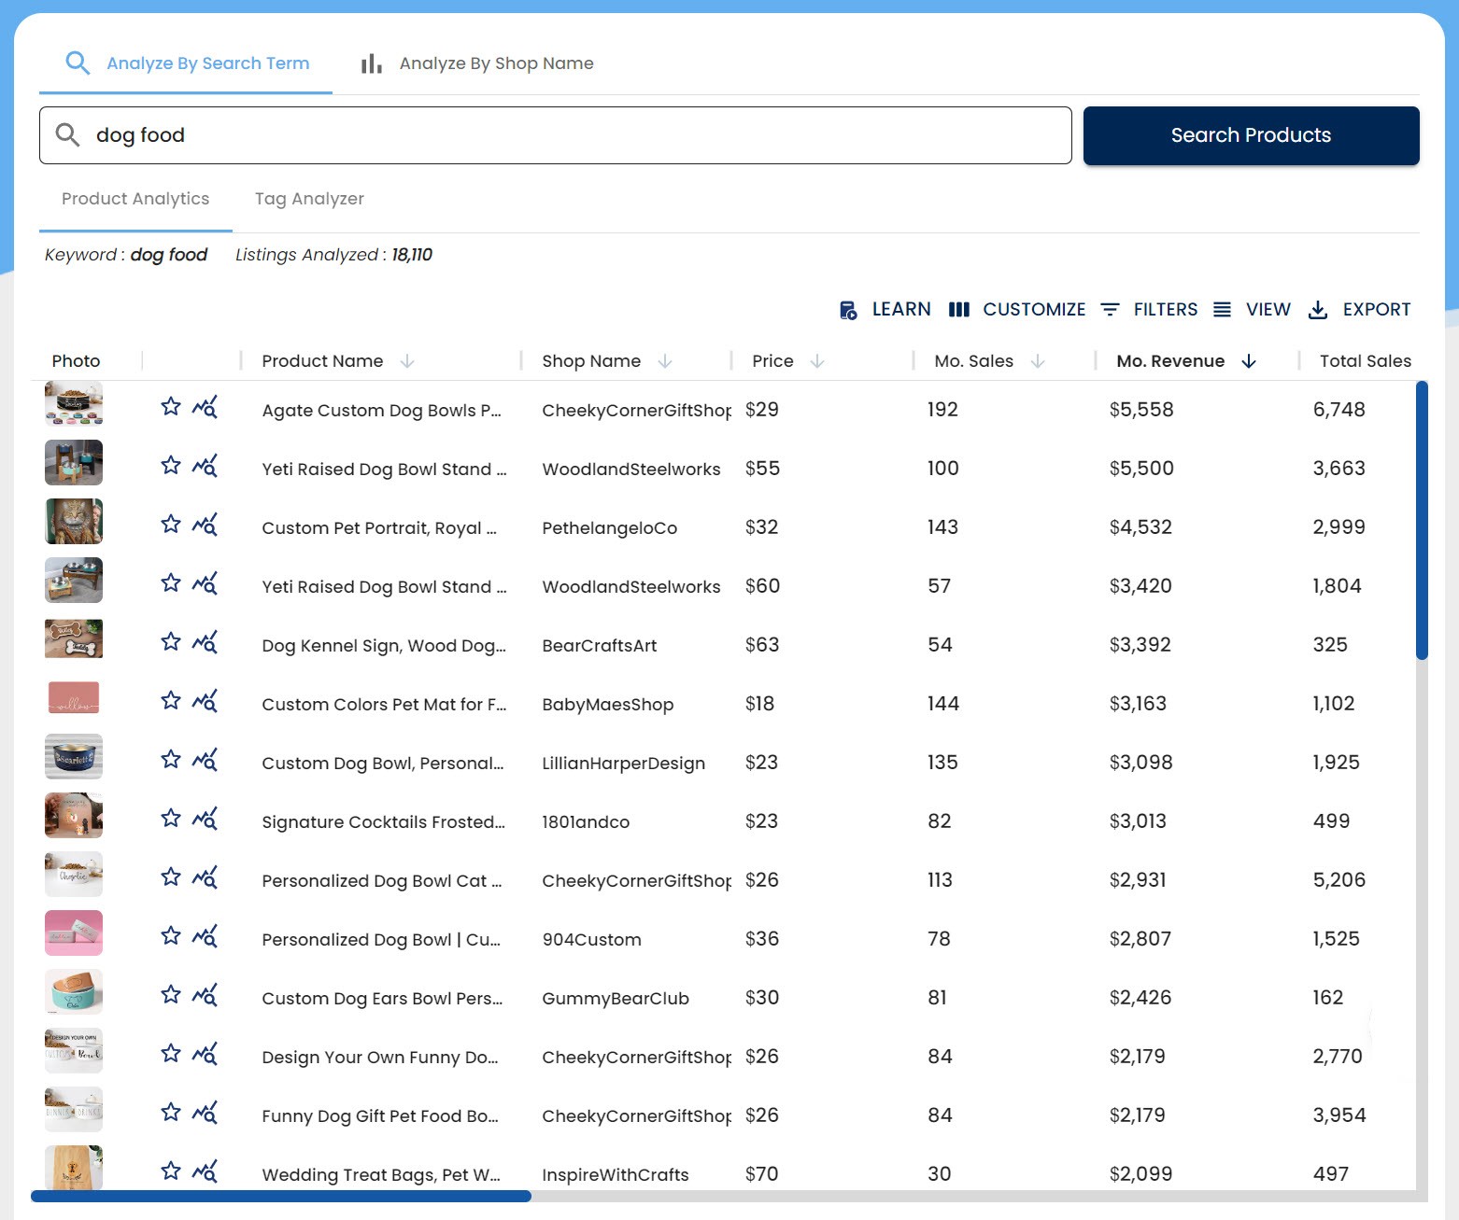Favorite the Agate Custom Dog Bowls listing
Image resolution: width=1459 pixels, height=1220 pixels.
170,407
